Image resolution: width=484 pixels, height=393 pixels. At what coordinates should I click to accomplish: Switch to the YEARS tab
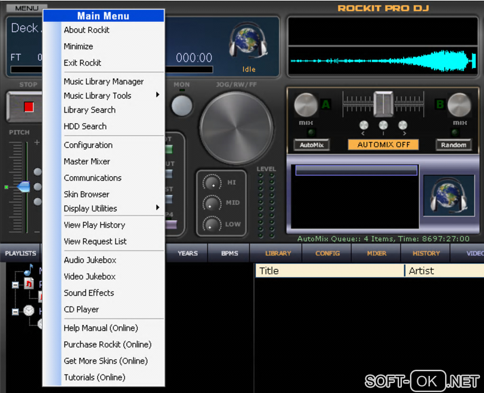(187, 253)
